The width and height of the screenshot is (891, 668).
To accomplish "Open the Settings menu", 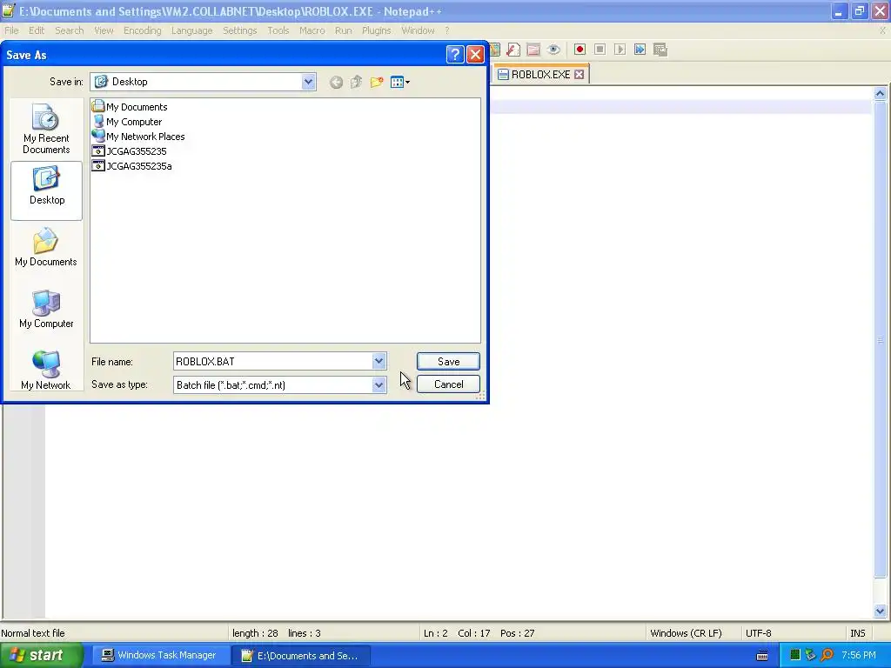I will 240,30.
